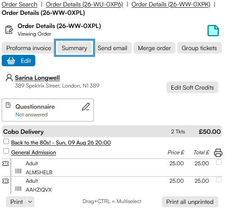Open the Summary view

pyautogui.click(x=74, y=48)
